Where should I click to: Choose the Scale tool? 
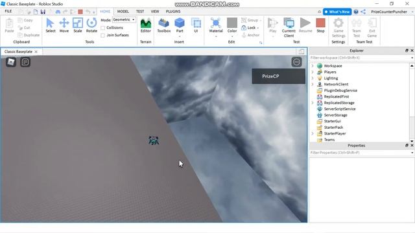click(78, 25)
